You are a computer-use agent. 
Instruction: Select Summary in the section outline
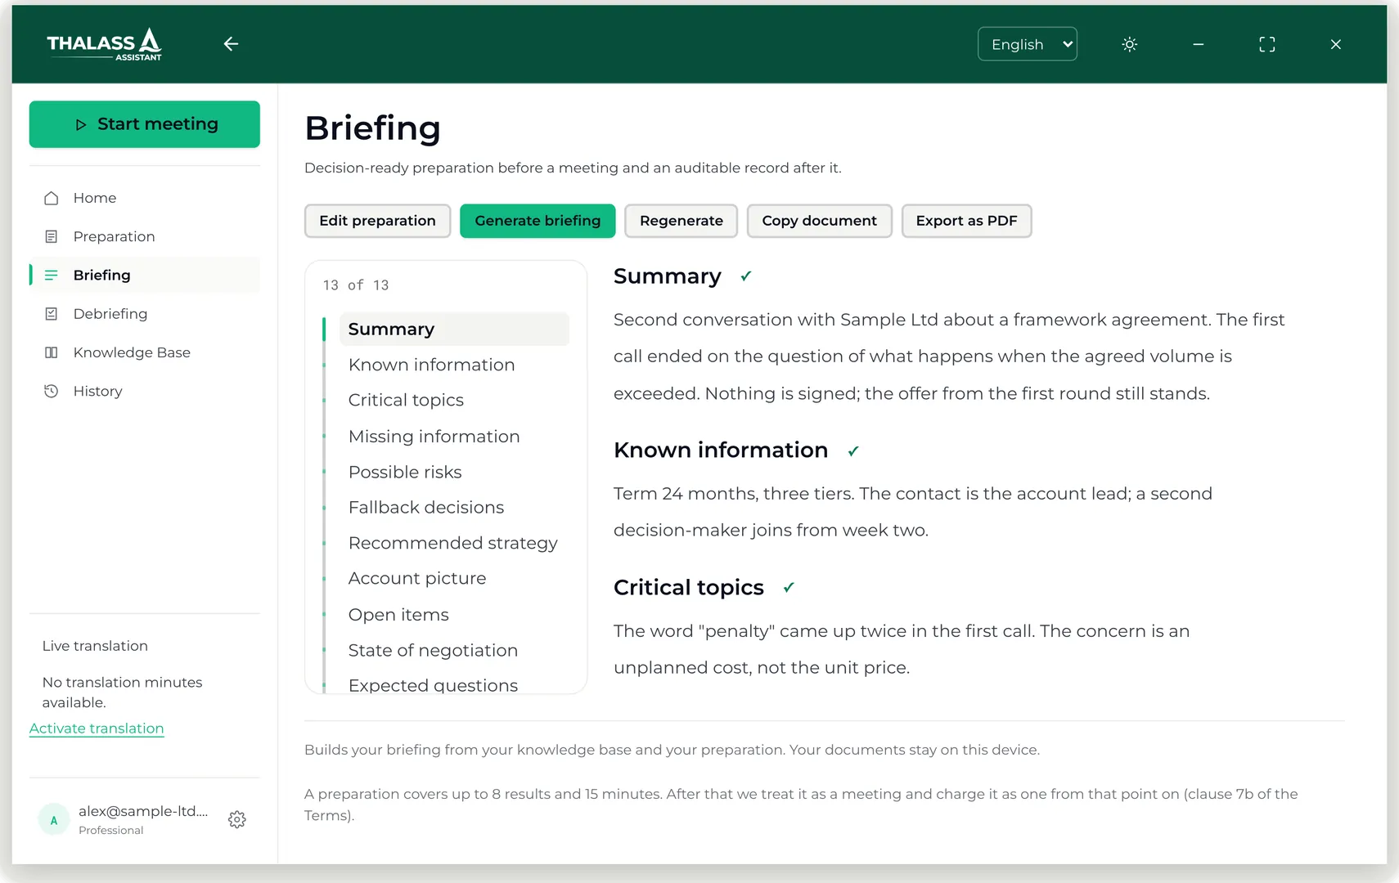click(454, 329)
